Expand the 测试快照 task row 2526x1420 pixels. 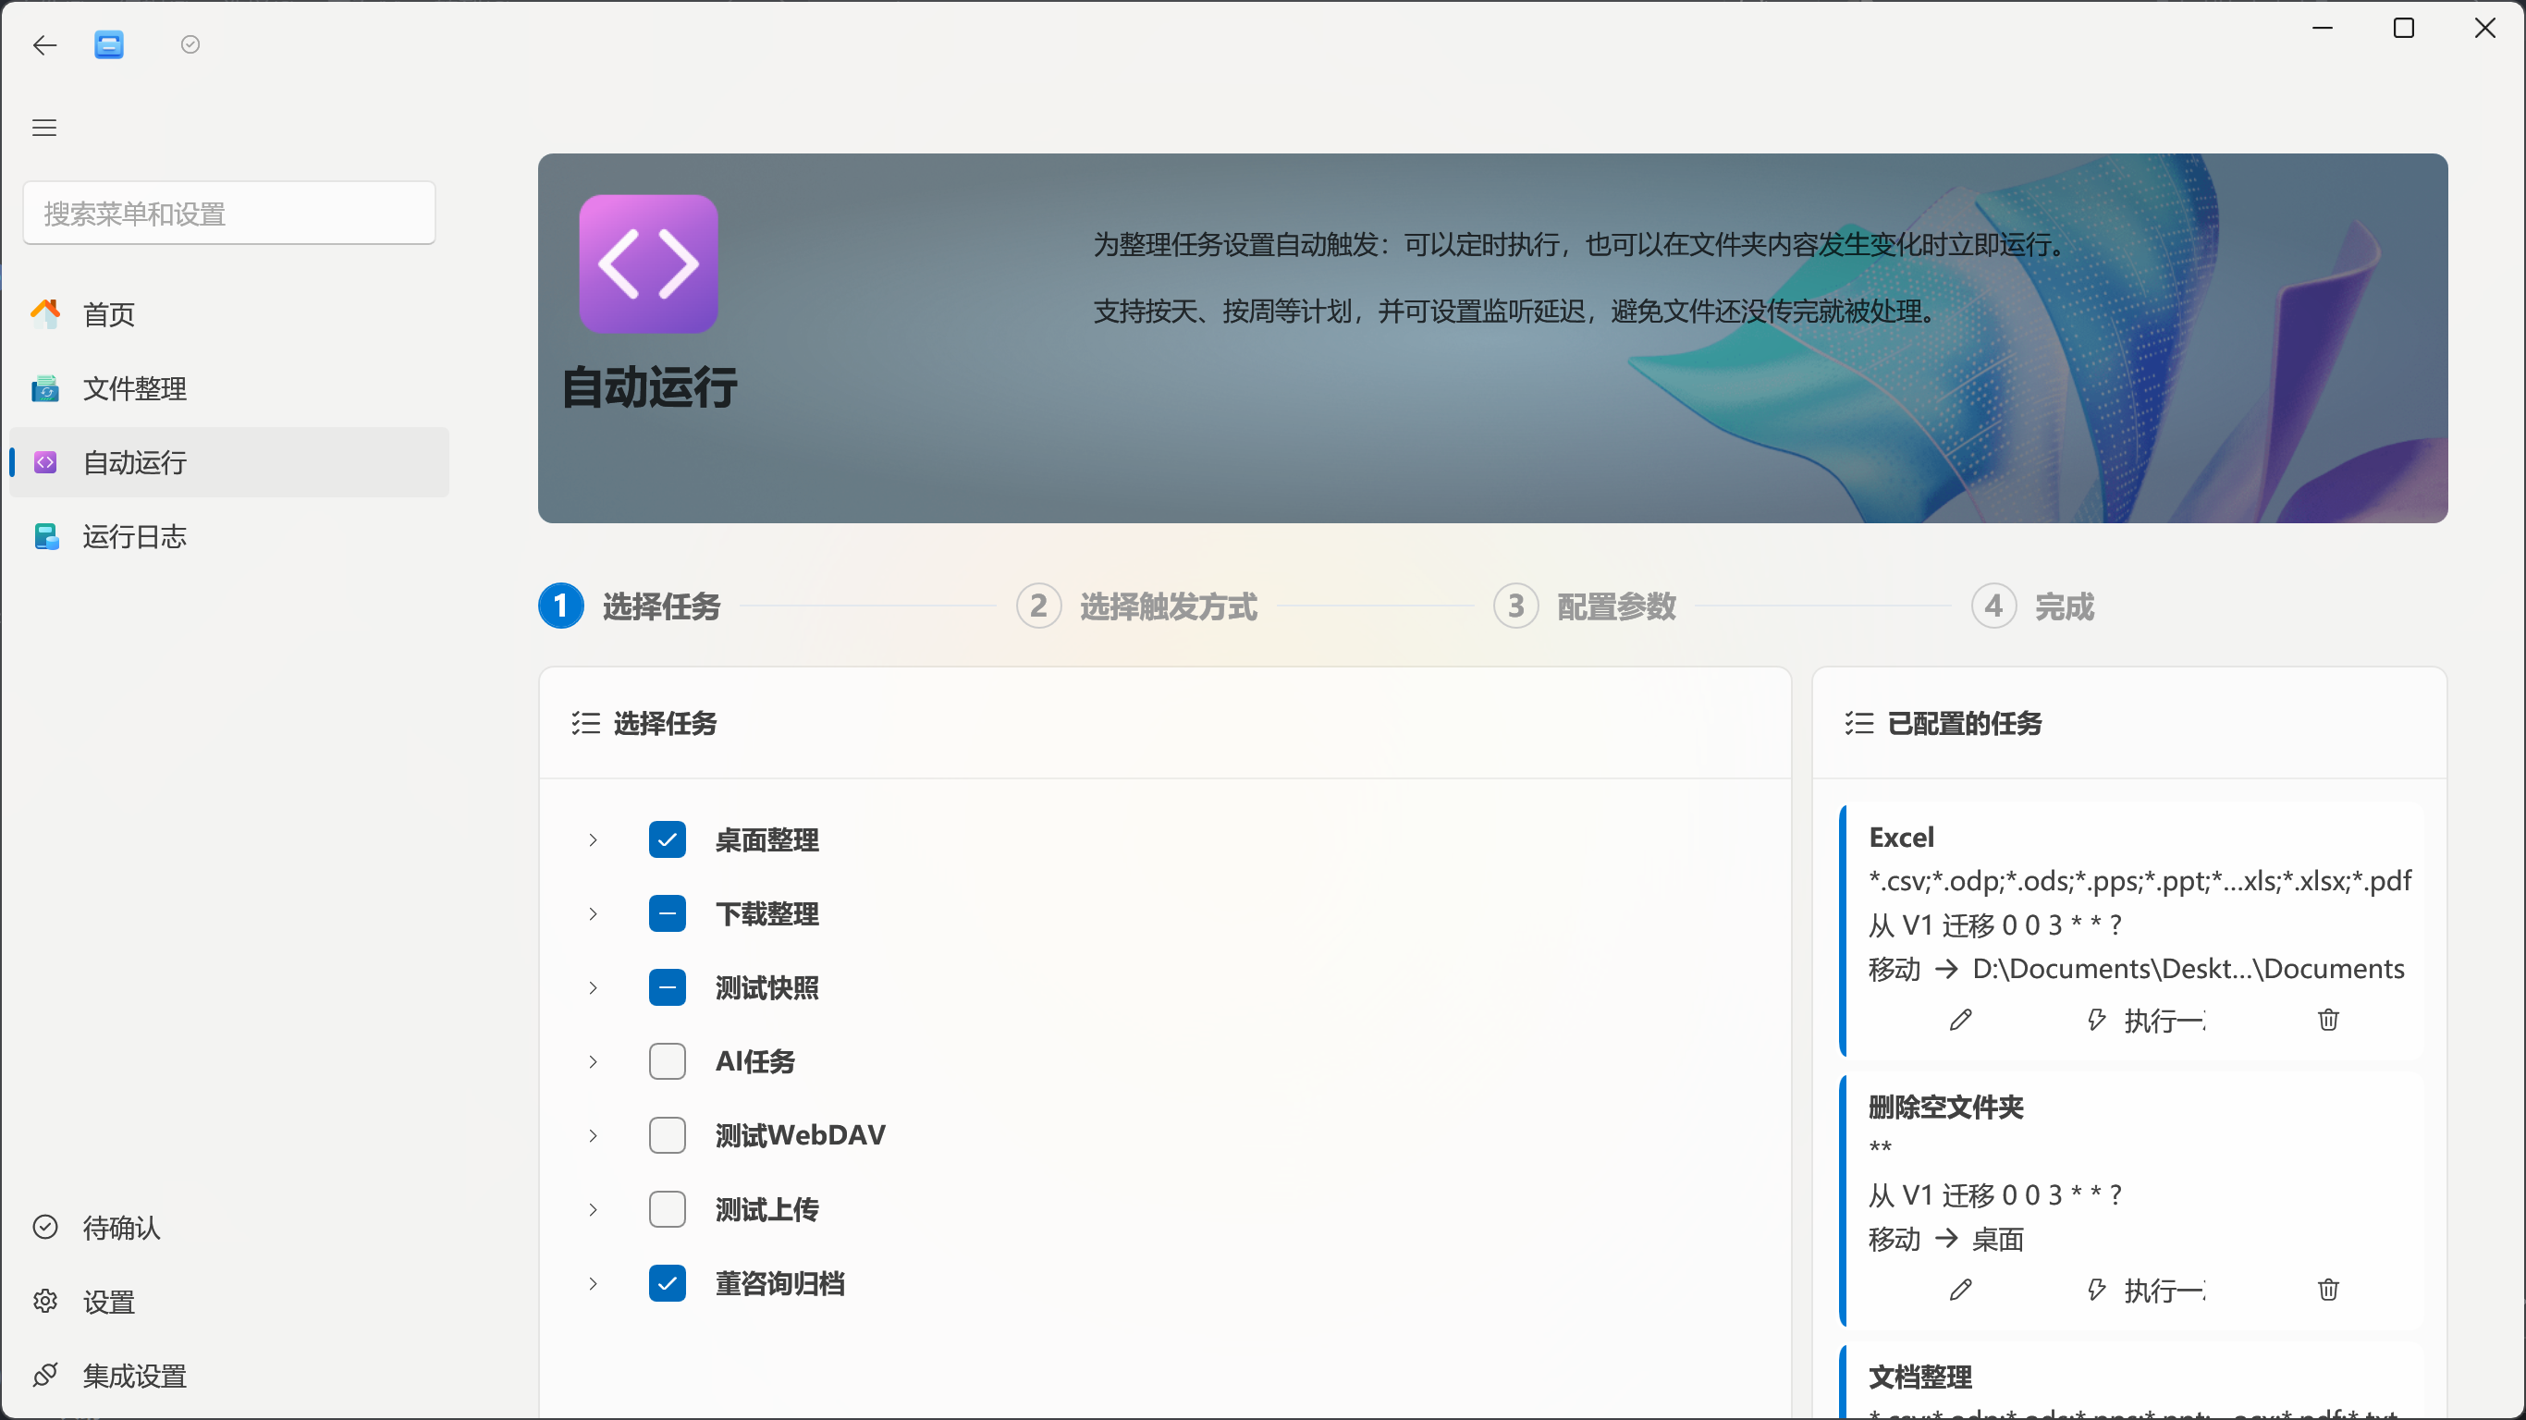(x=594, y=987)
